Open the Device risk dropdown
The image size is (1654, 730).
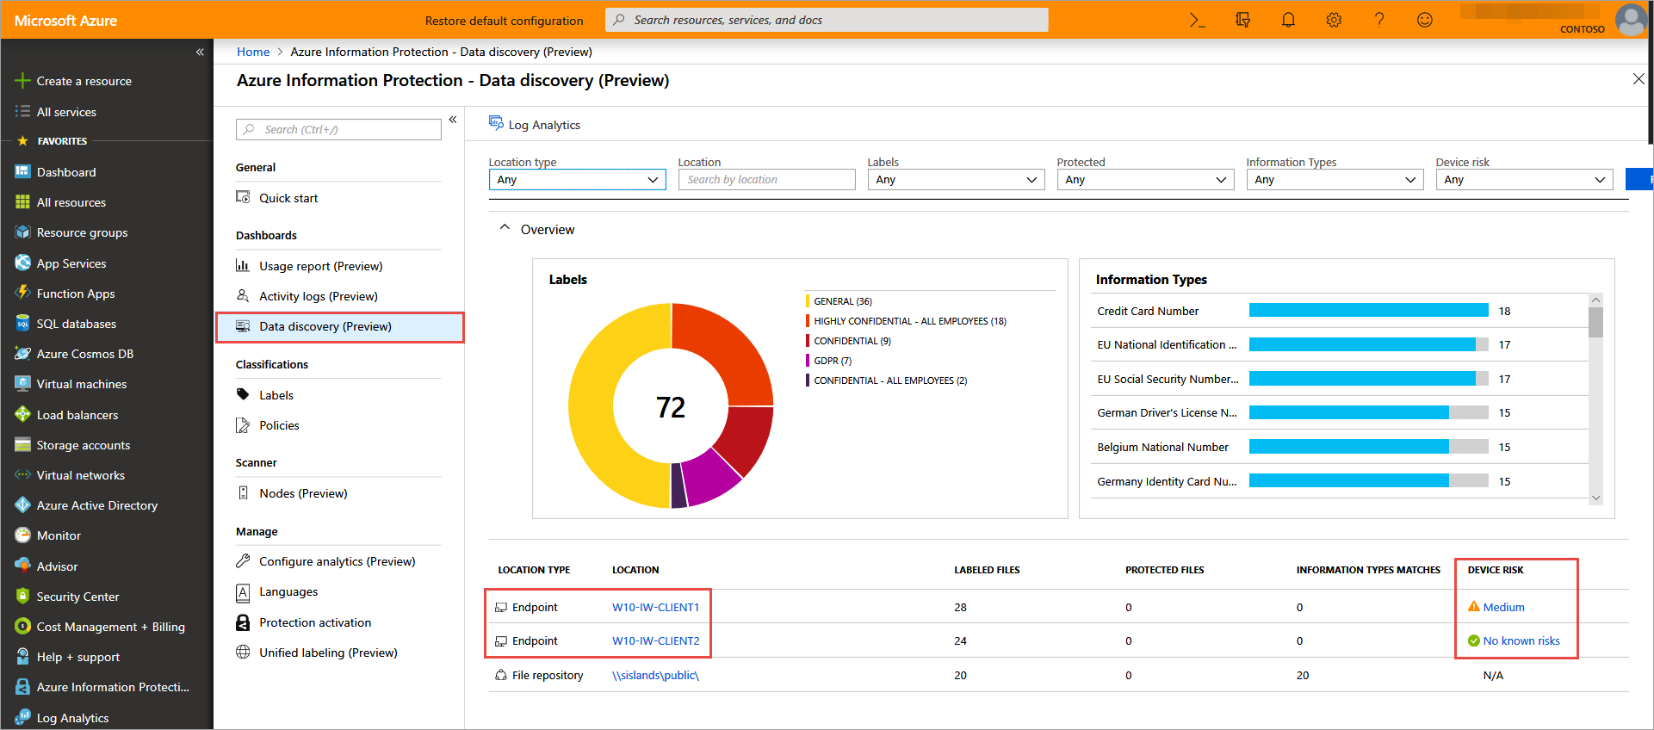pyautogui.click(x=1524, y=180)
